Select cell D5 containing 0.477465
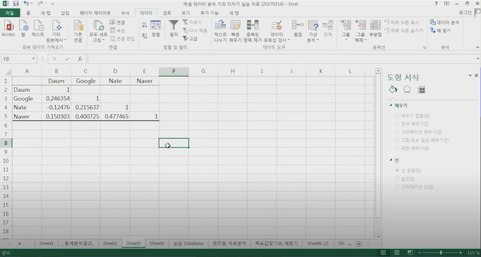The image size is (481, 257). [115, 116]
